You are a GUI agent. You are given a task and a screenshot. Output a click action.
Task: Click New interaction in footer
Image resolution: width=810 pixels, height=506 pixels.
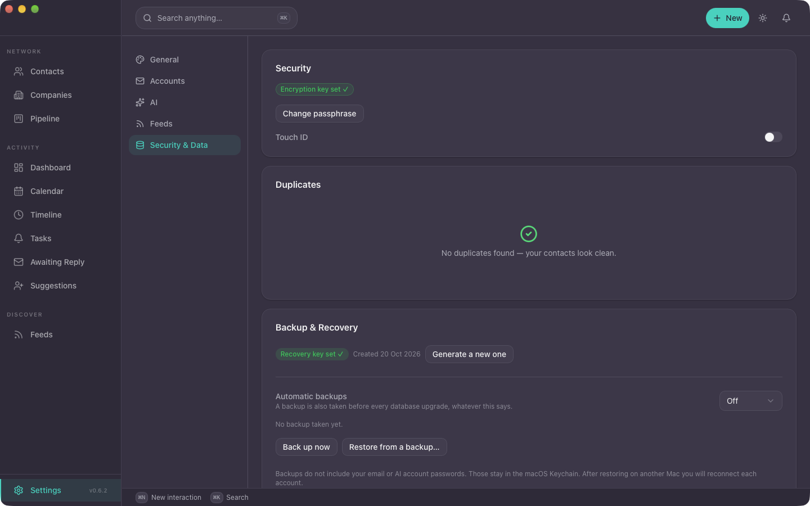(x=176, y=498)
